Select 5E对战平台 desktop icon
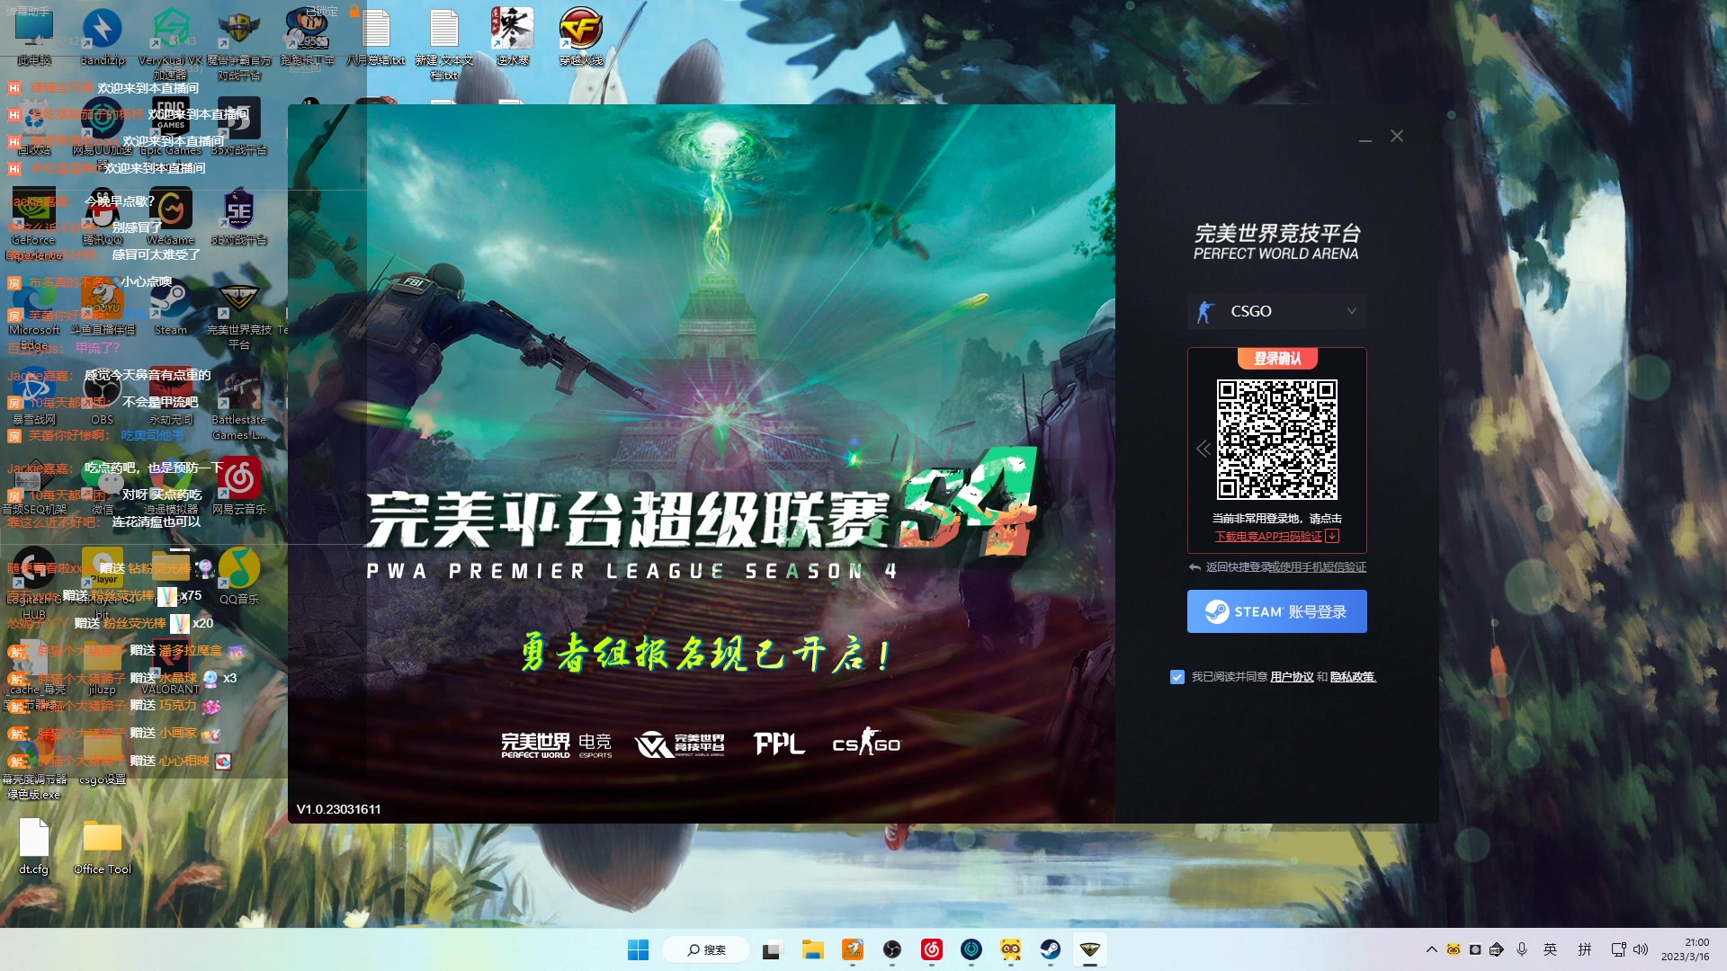This screenshot has width=1727, height=971. 239,218
